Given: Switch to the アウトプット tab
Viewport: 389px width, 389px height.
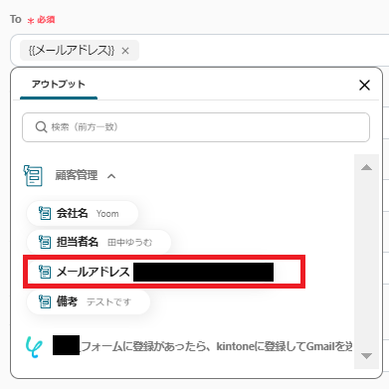Looking at the screenshot, I should (x=59, y=85).
